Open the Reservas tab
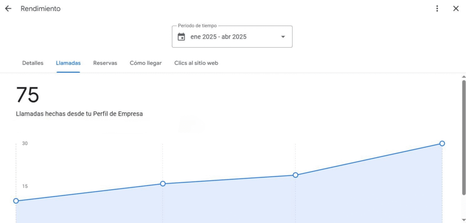 (x=105, y=63)
